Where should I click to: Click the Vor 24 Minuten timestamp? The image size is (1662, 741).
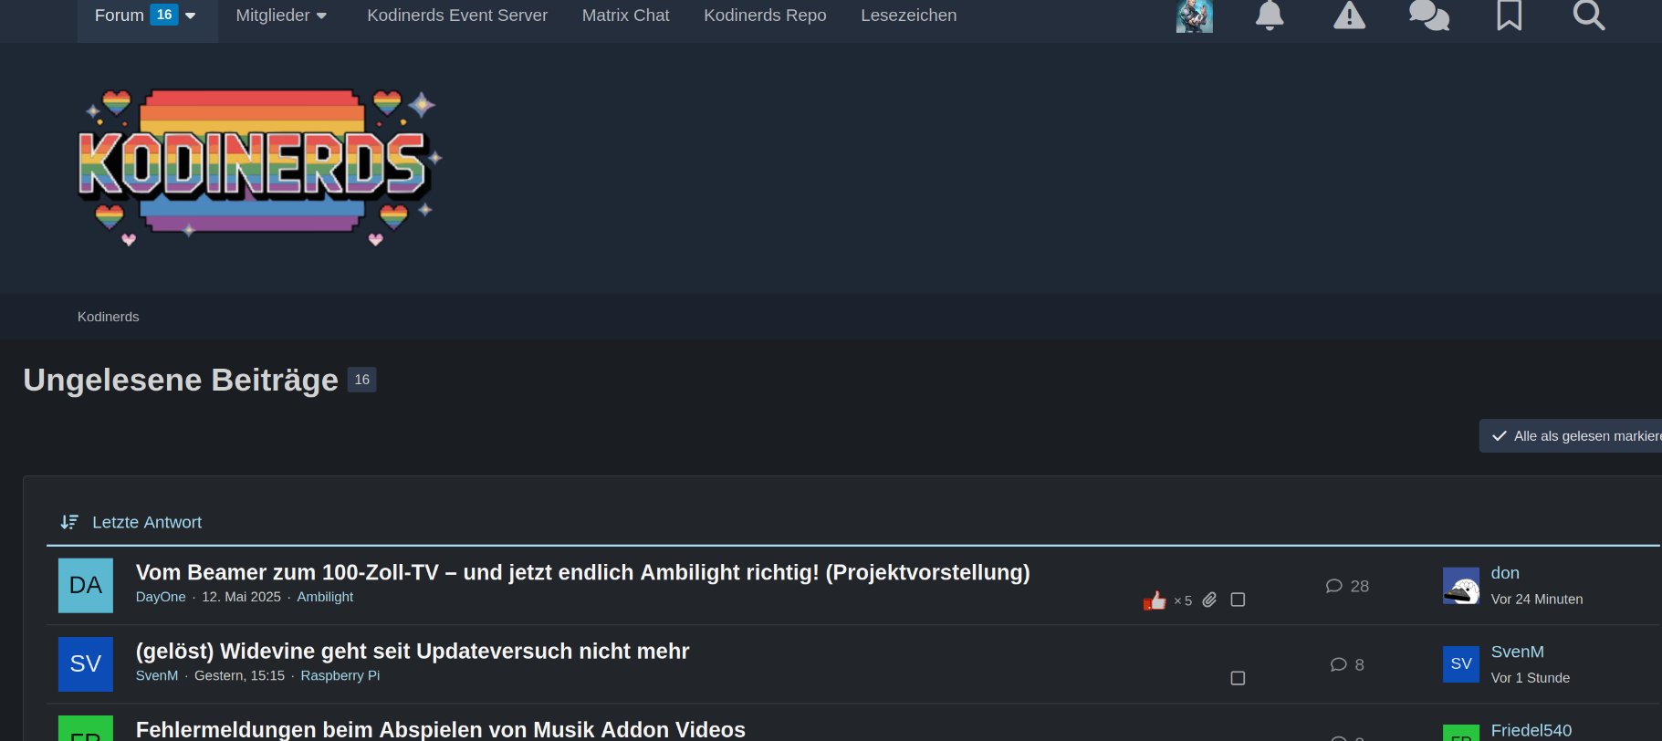click(x=1537, y=600)
